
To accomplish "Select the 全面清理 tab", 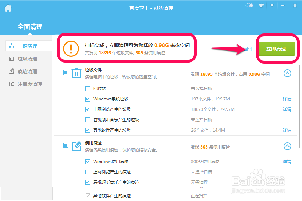I will 30,27.
